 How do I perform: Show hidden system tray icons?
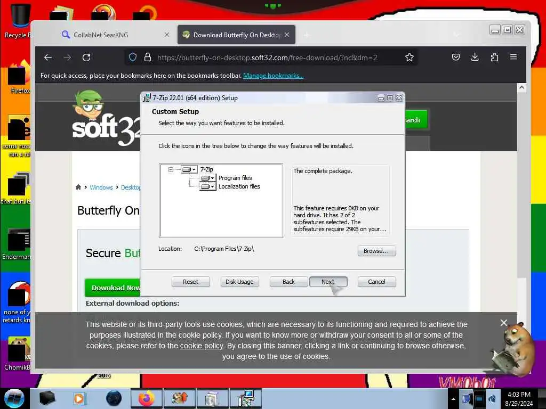(453, 399)
